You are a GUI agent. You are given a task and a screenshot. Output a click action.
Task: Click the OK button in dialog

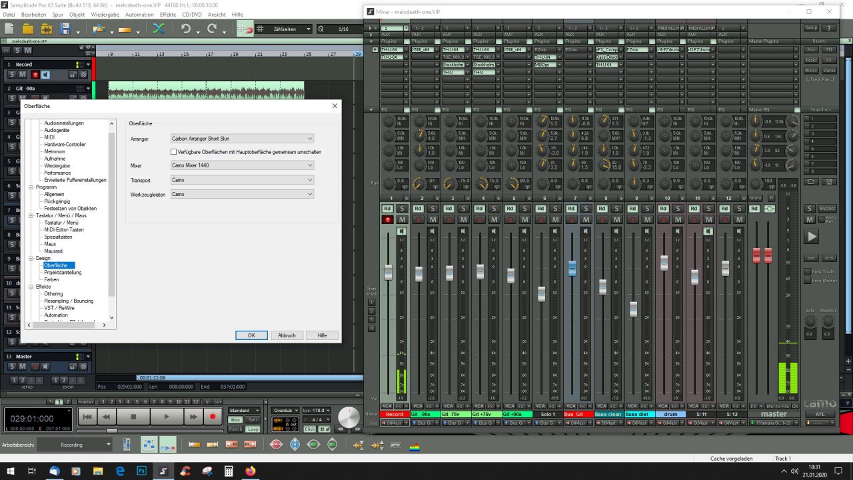click(251, 335)
